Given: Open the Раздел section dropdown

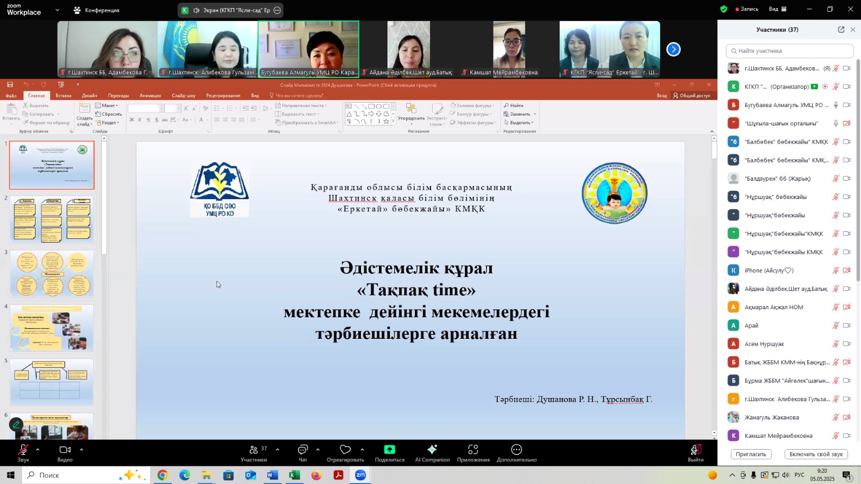Looking at the screenshot, I should (x=108, y=123).
